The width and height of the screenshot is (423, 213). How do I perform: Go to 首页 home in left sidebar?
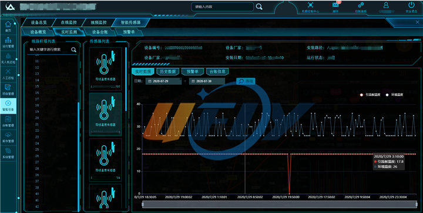coord(8,26)
